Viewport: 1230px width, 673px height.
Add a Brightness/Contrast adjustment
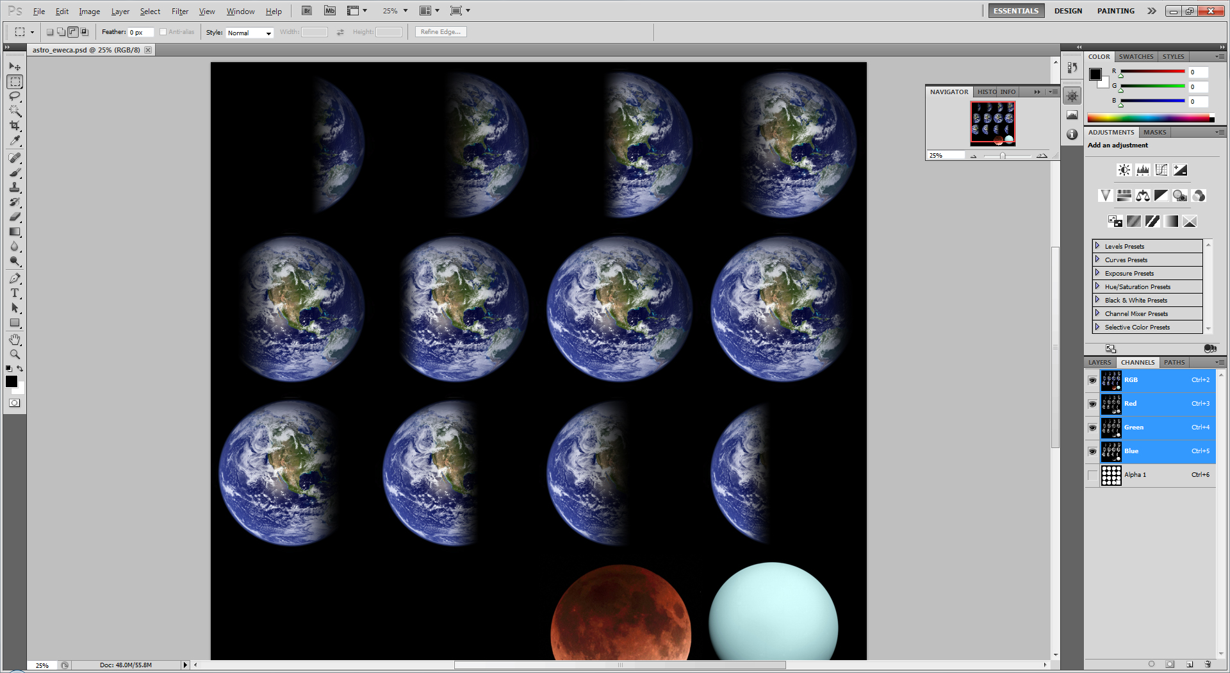coord(1124,170)
